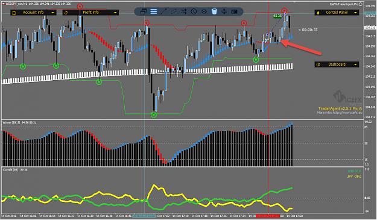The width and height of the screenshot is (377, 220).
Task: Click the refresh icon on Profit info panel
Action: coord(66,13)
